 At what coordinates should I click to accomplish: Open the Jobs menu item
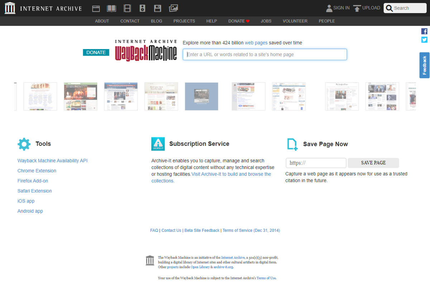pos(266,21)
